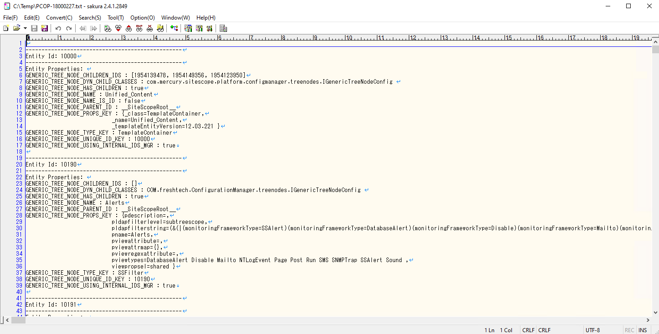Viewport: 659px width, 334px height.
Task: Click the line 'GENERIC_TREE_NODE_NAME : Alerts'
Action: pyautogui.click(x=75, y=202)
